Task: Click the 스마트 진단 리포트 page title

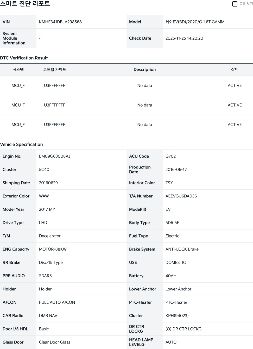Action: pos(25,4)
